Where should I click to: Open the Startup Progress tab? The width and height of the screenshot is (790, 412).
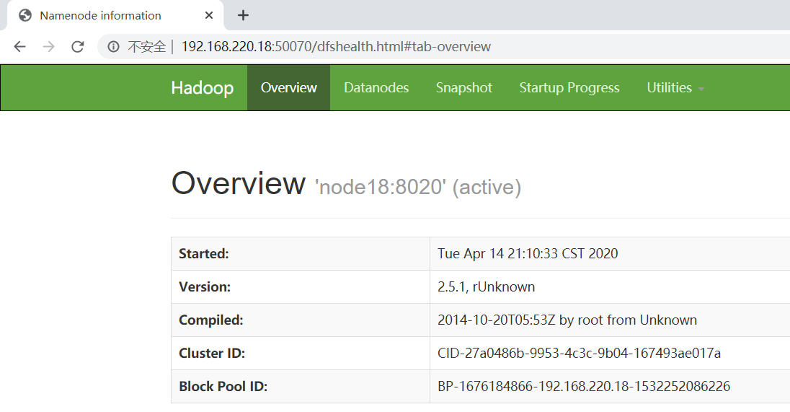coord(569,88)
